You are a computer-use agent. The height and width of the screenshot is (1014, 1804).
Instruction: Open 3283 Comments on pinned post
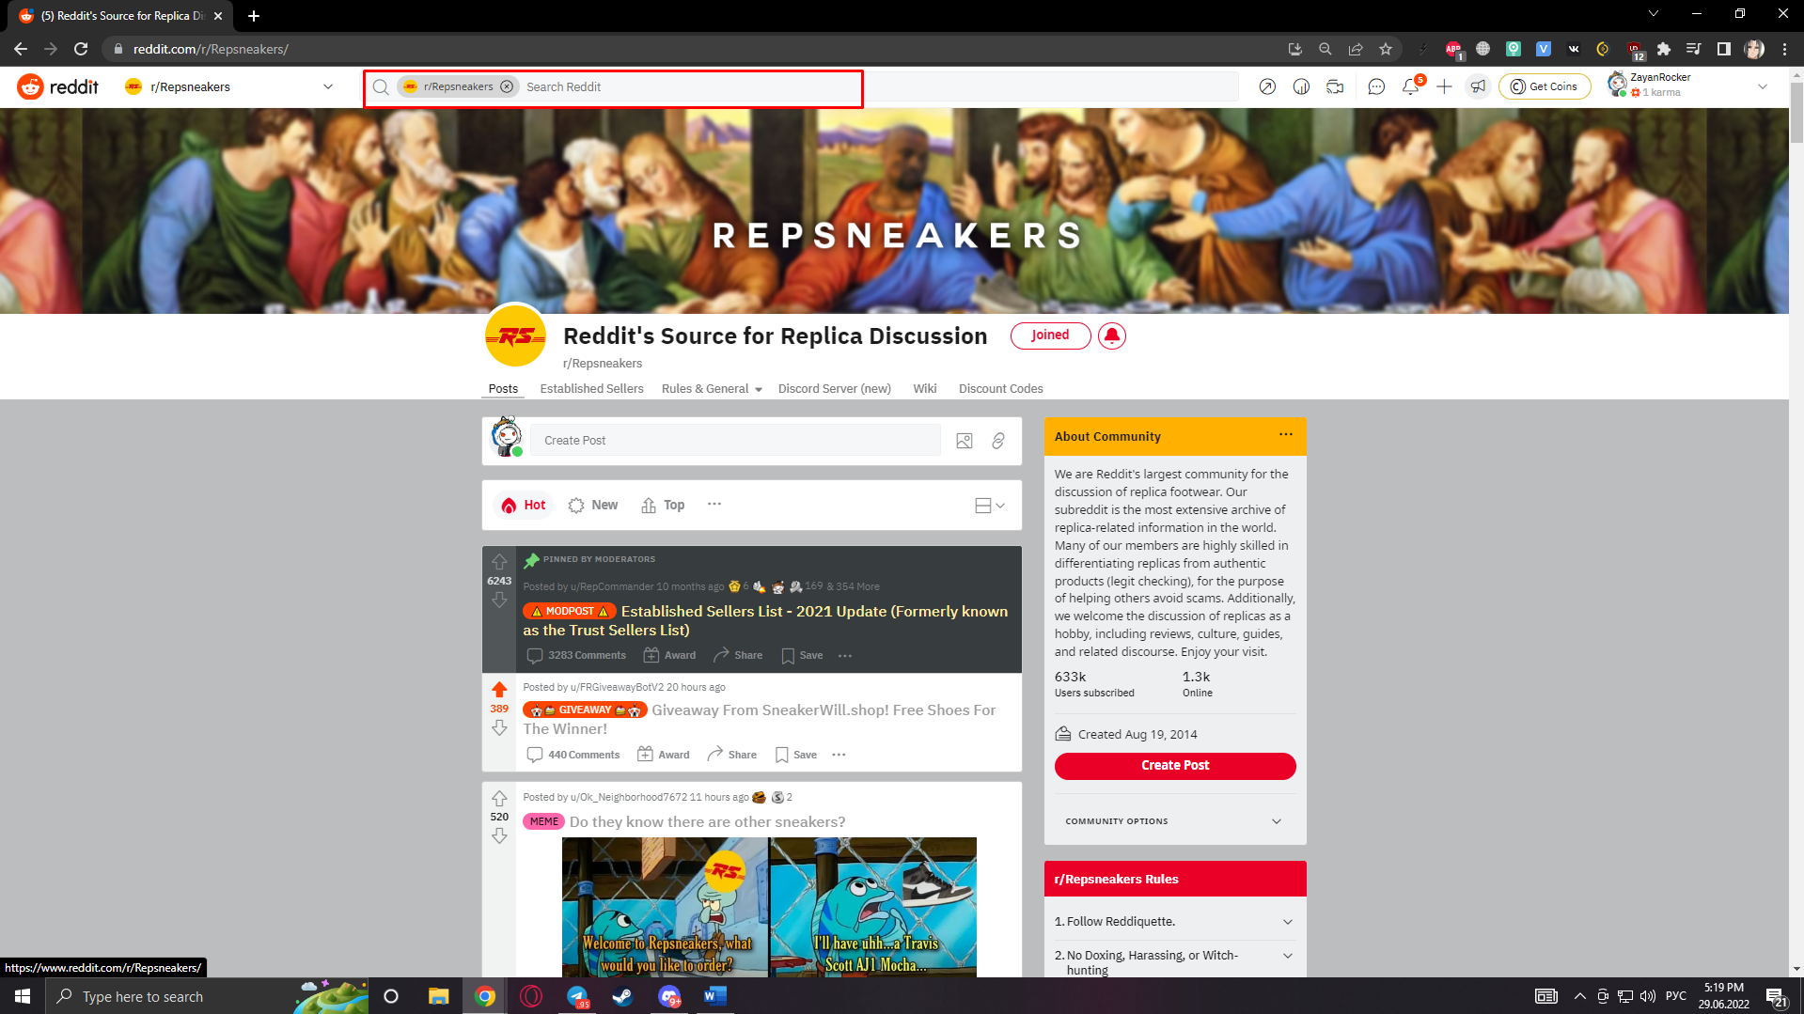pos(576,656)
